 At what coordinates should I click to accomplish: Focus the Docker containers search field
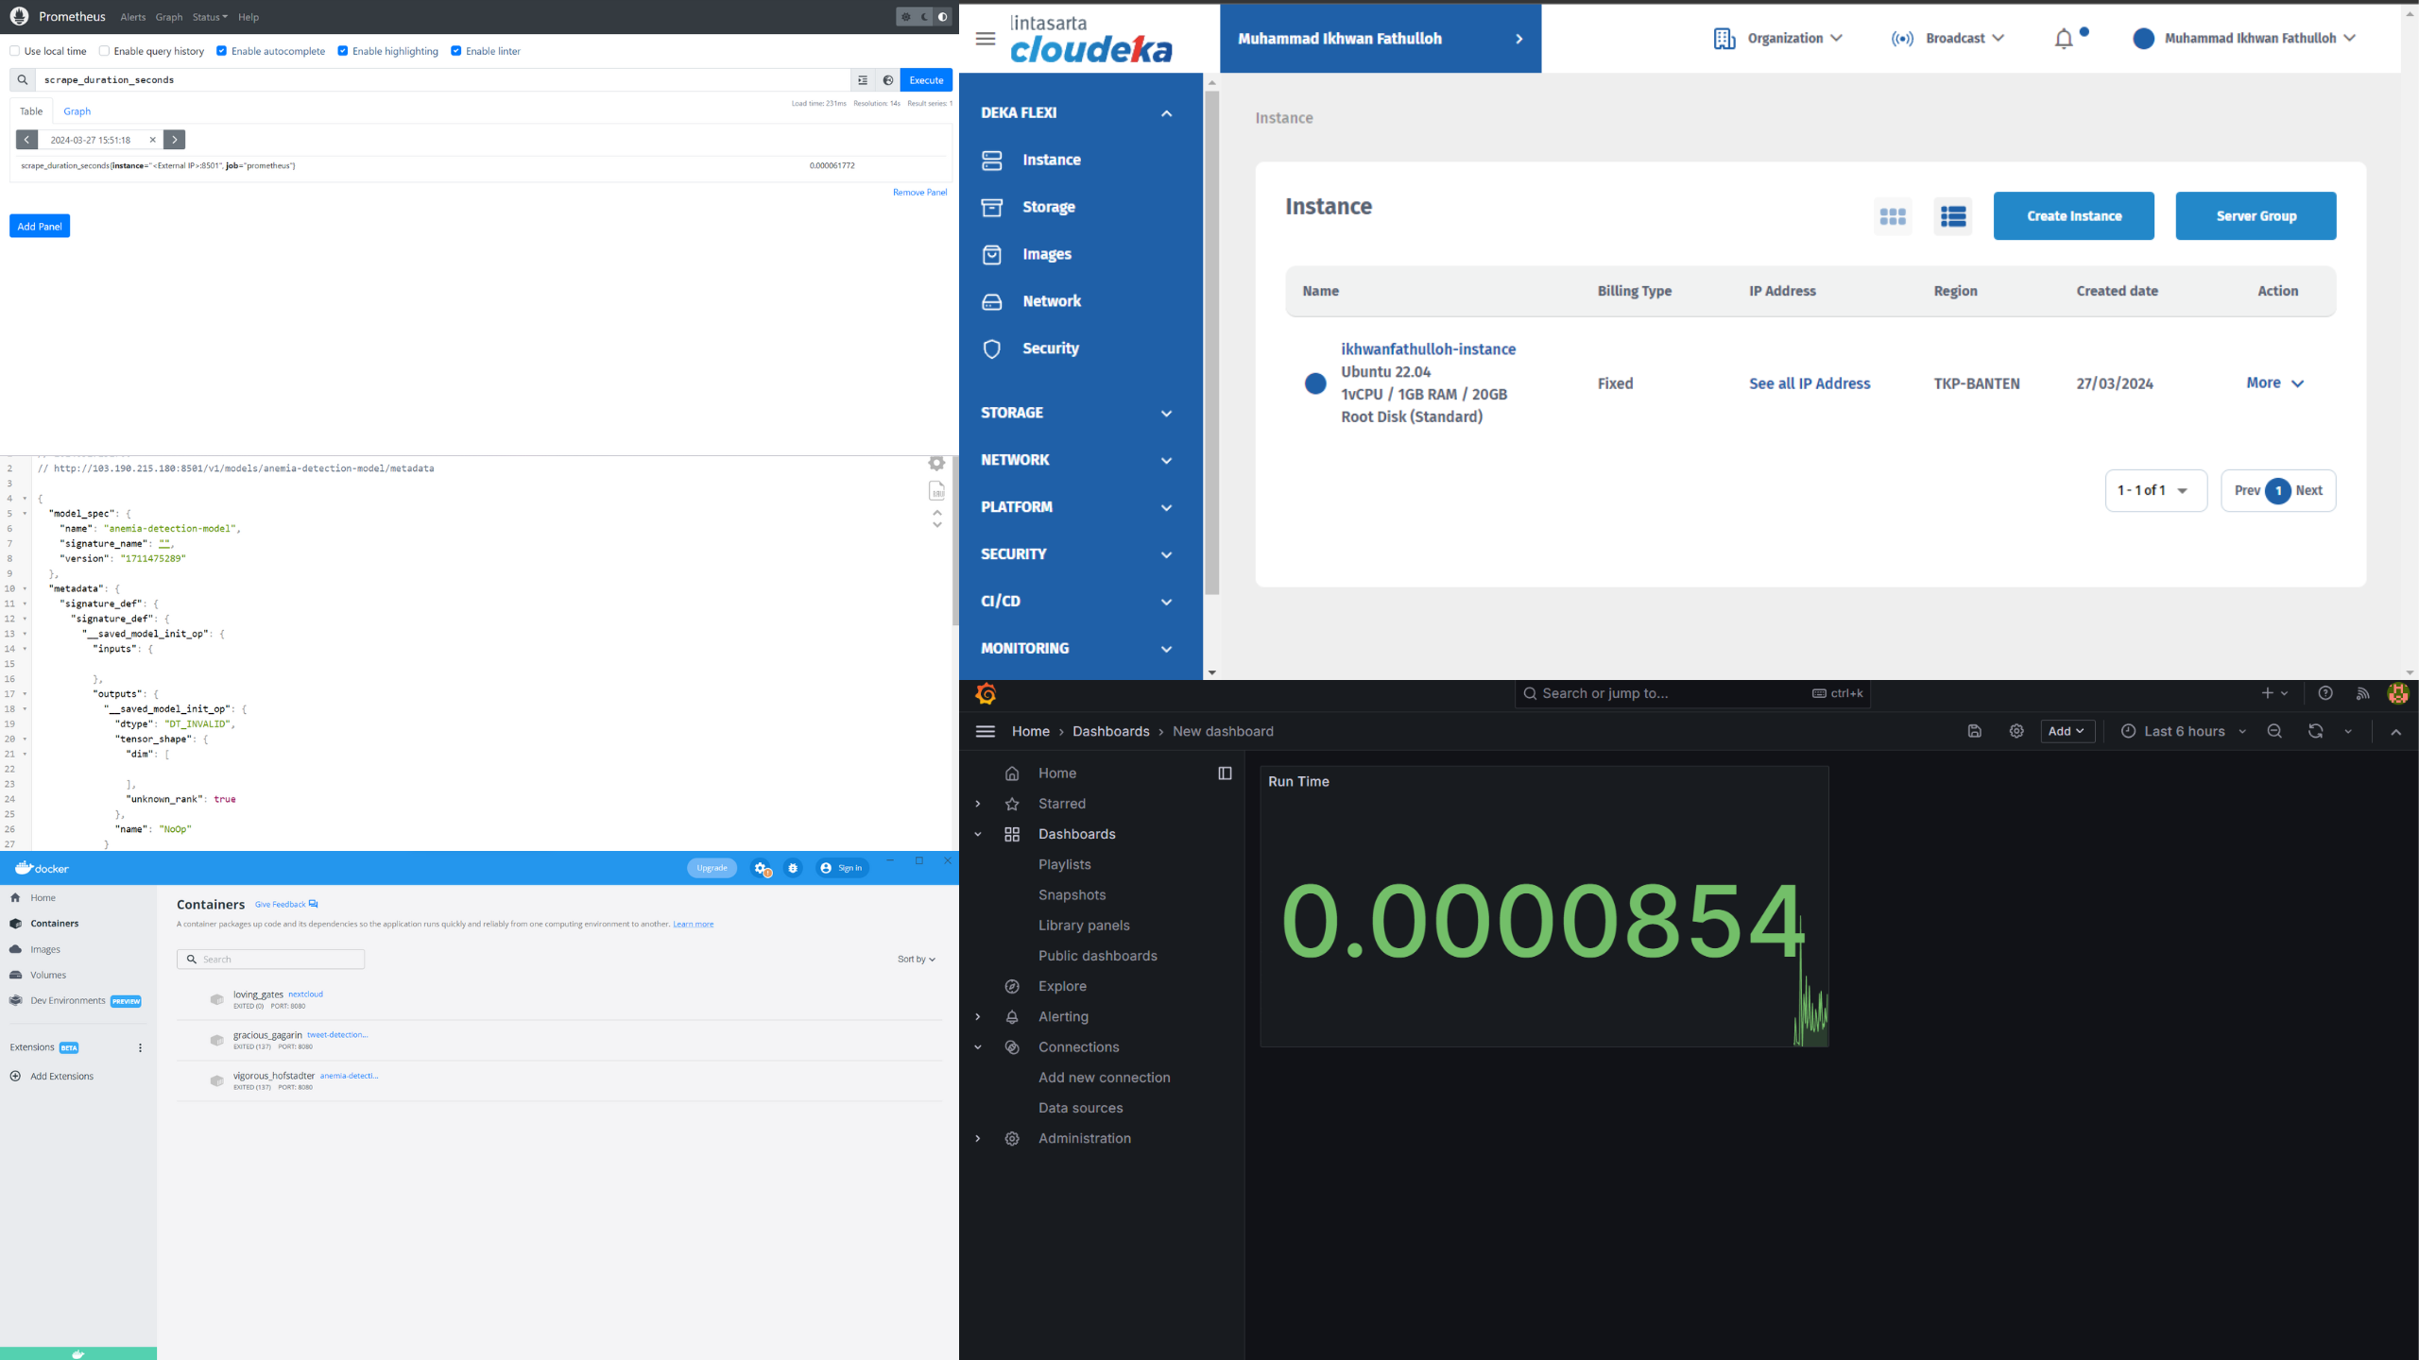(270, 960)
